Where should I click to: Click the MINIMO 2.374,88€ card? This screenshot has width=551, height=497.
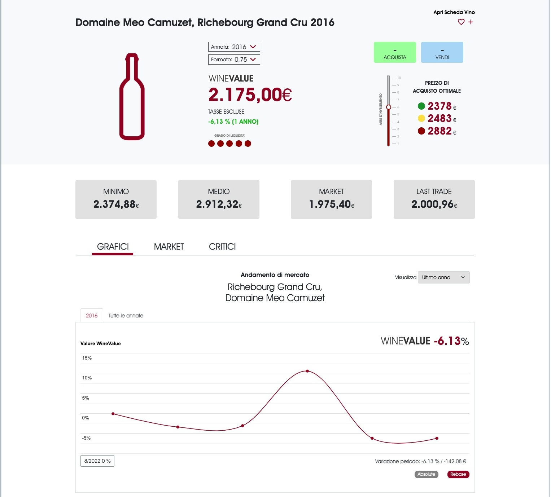(x=116, y=199)
